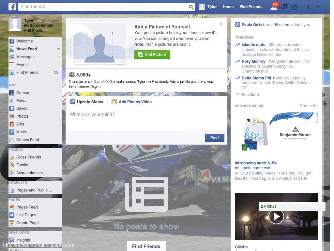
Task: Open the privacy shortcuts lock icon
Action: pos(309,7)
